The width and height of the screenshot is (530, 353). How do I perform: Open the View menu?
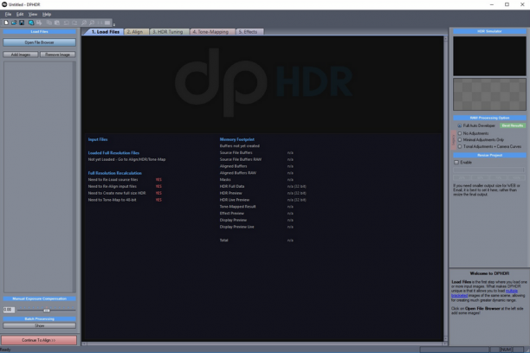point(33,14)
